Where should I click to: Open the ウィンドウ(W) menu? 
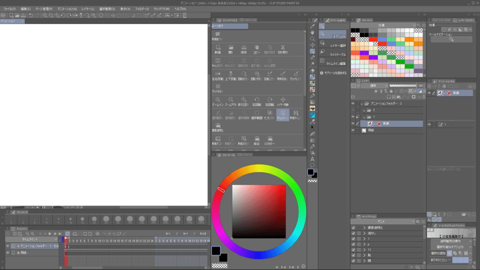[x=161, y=9]
